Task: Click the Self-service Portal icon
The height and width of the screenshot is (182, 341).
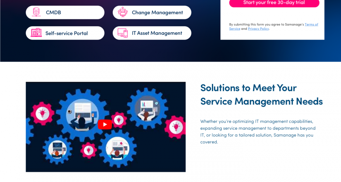Action: [36, 33]
